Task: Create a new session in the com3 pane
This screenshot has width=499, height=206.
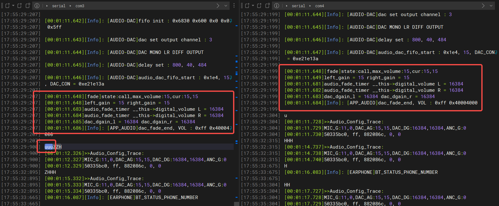Action: click(x=8, y=6)
